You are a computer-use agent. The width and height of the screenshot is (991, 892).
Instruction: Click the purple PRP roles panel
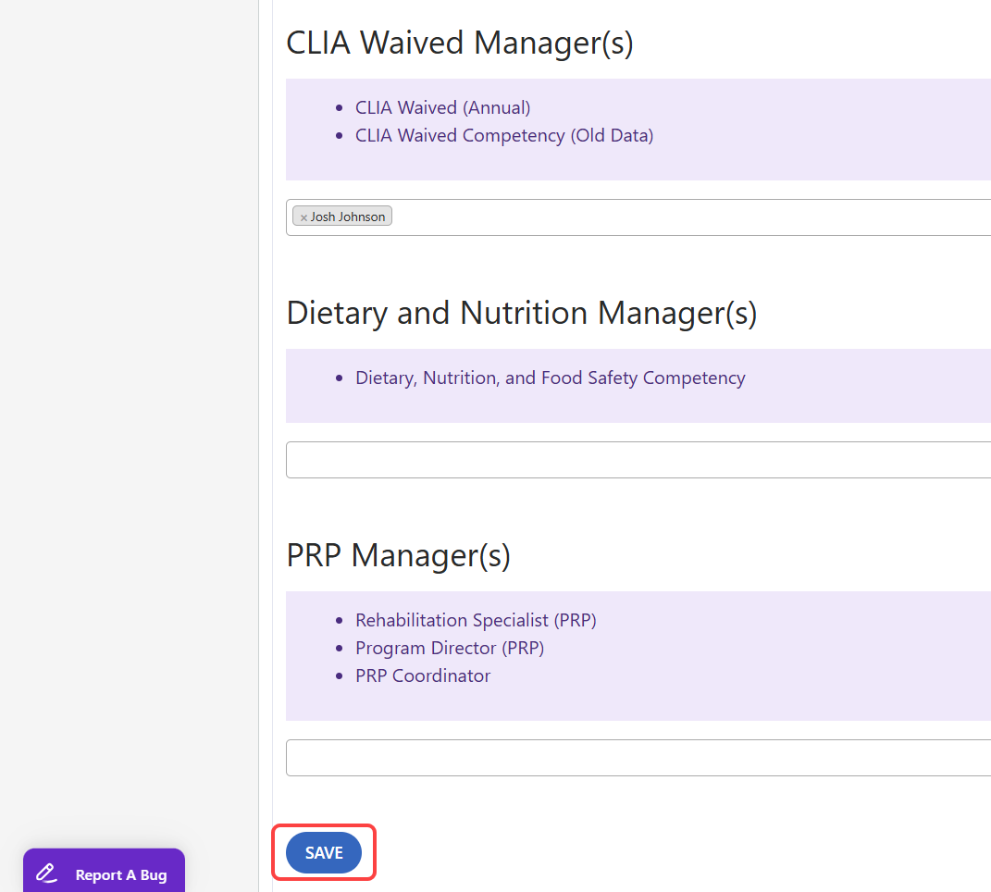787,699
